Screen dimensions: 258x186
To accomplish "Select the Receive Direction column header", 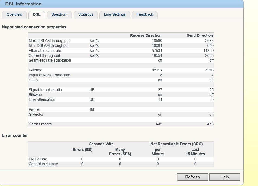I will click(146, 35).
